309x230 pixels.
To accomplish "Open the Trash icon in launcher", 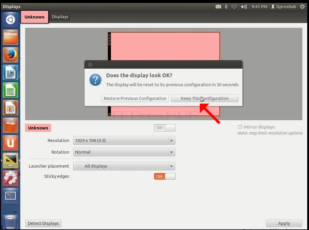I will point(11,222).
